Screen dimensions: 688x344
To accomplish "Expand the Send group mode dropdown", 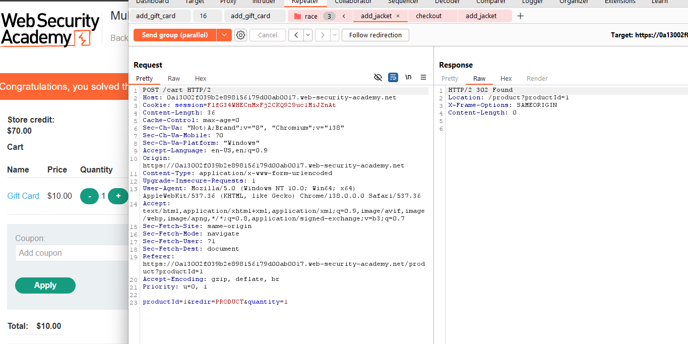I will pos(224,35).
